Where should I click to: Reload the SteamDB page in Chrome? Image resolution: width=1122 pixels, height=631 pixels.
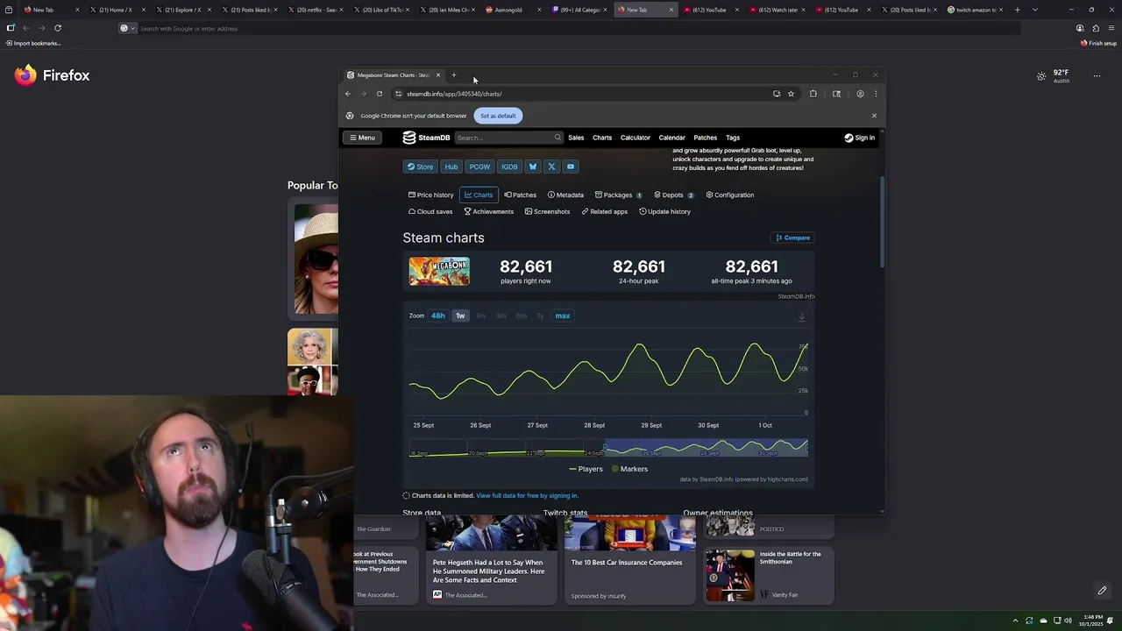[380, 94]
